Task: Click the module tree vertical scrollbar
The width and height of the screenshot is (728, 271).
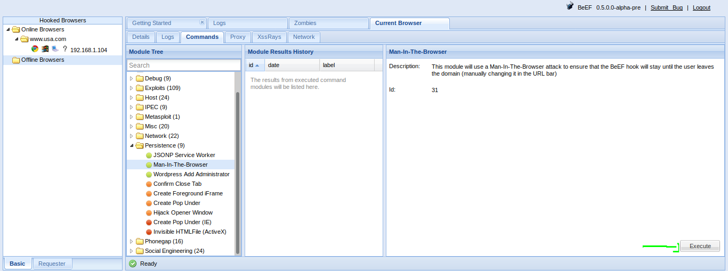Action: point(238,173)
